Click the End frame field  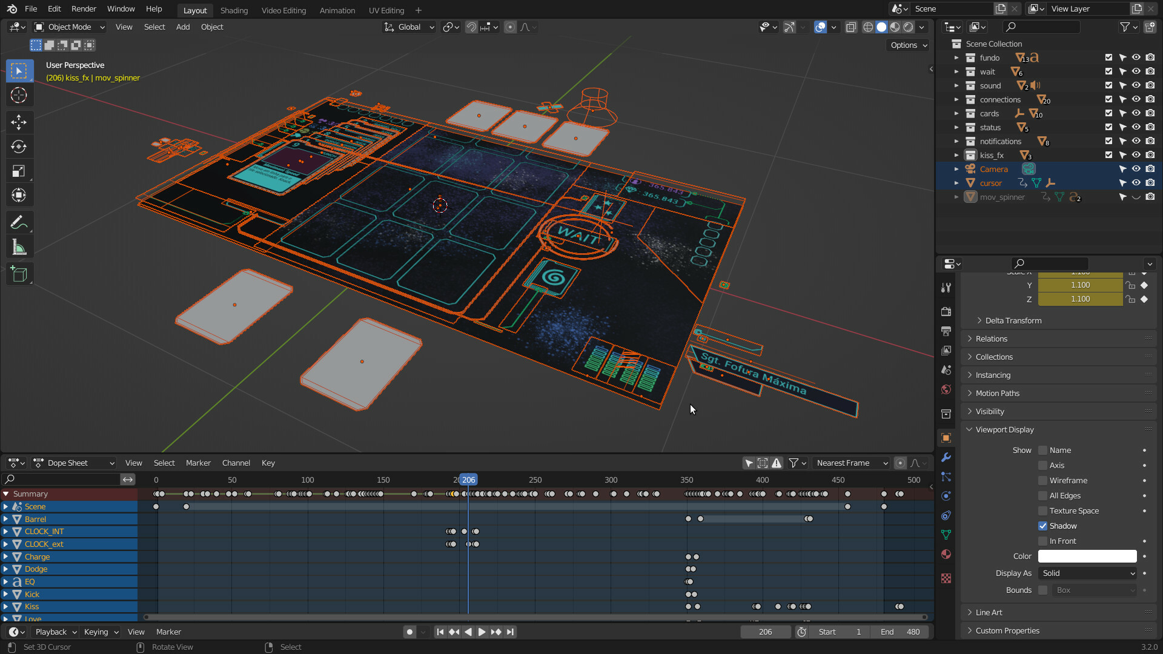pyautogui.click(x=900, y=632)
